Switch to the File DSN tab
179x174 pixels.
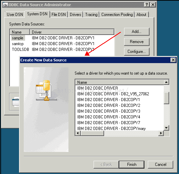tap(59, 15)
